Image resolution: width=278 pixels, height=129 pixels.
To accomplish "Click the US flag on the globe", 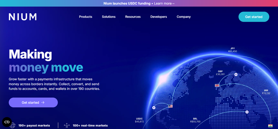I will click(170, 106).
